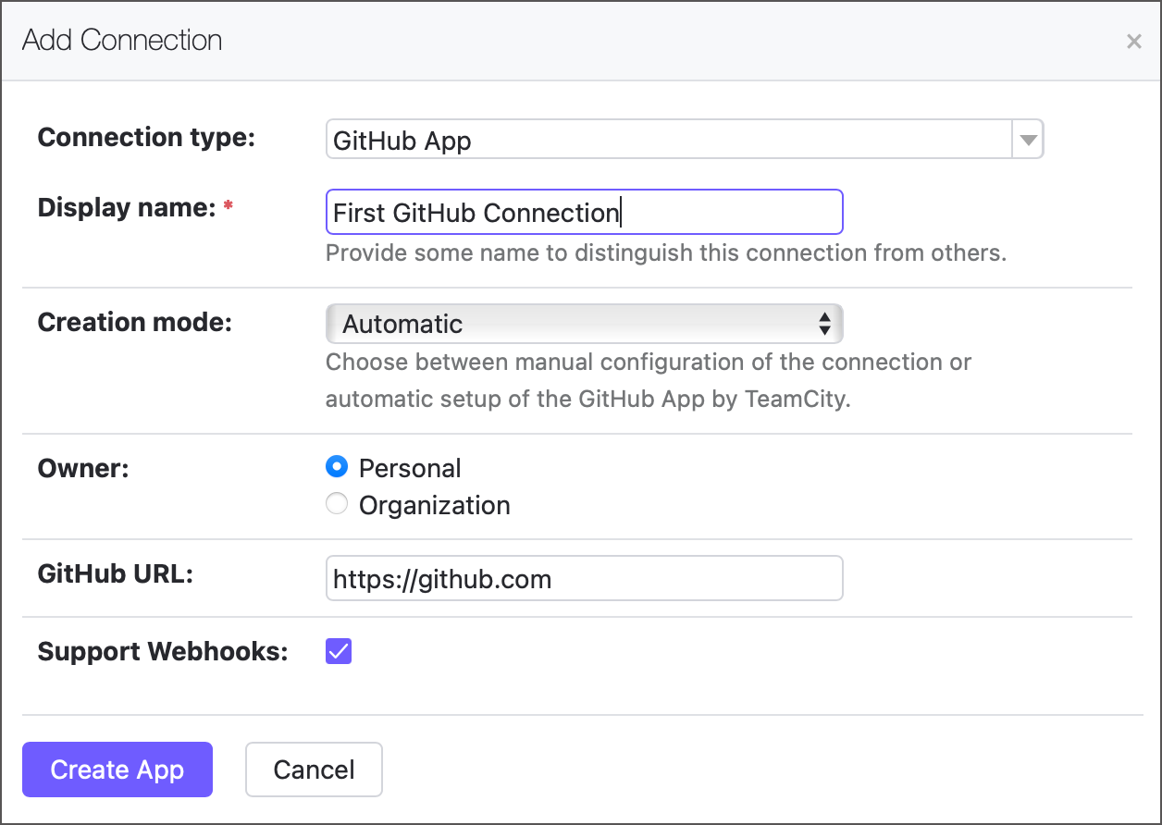The image size is (1162, 825).
Task: Click inside the GitHub URL field
Action: click(584, 577)
